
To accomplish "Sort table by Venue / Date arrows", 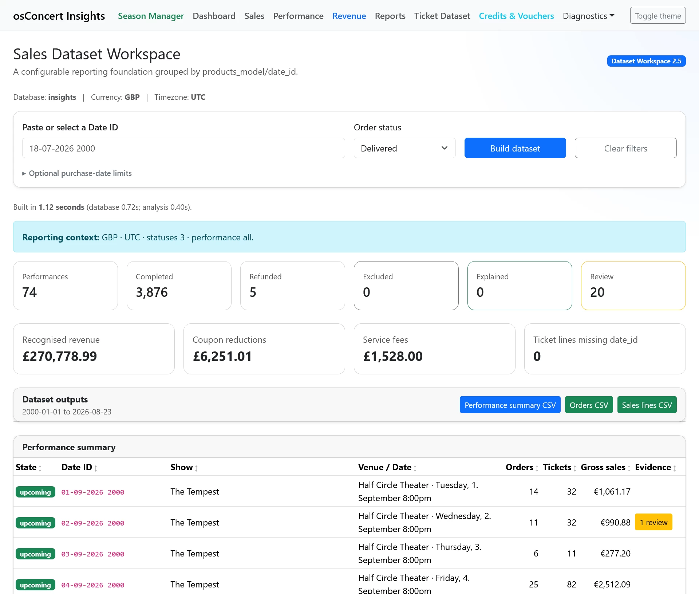I will 415,468.
